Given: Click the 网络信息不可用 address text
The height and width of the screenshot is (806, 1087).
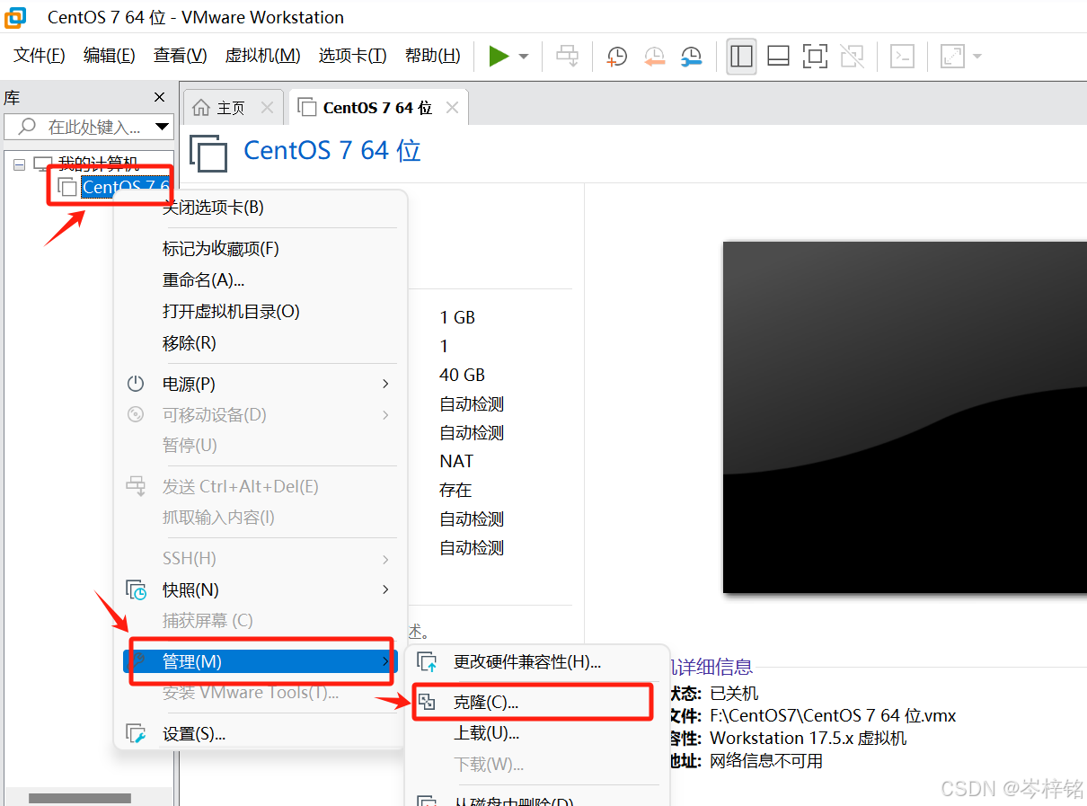Looking at the screenshot, I should (766, 761).
